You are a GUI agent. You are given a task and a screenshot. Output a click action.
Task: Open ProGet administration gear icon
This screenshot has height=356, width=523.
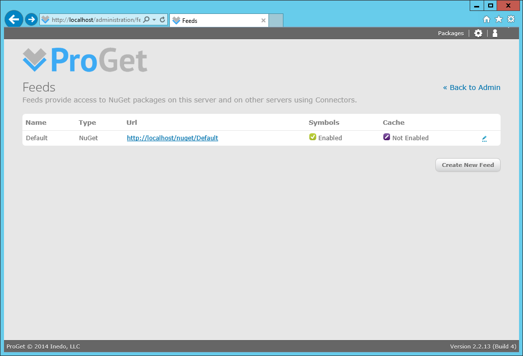[478, 33]
